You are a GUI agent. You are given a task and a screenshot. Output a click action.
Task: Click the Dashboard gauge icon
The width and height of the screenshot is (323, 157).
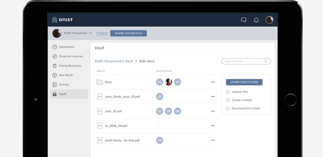(54, 47)
